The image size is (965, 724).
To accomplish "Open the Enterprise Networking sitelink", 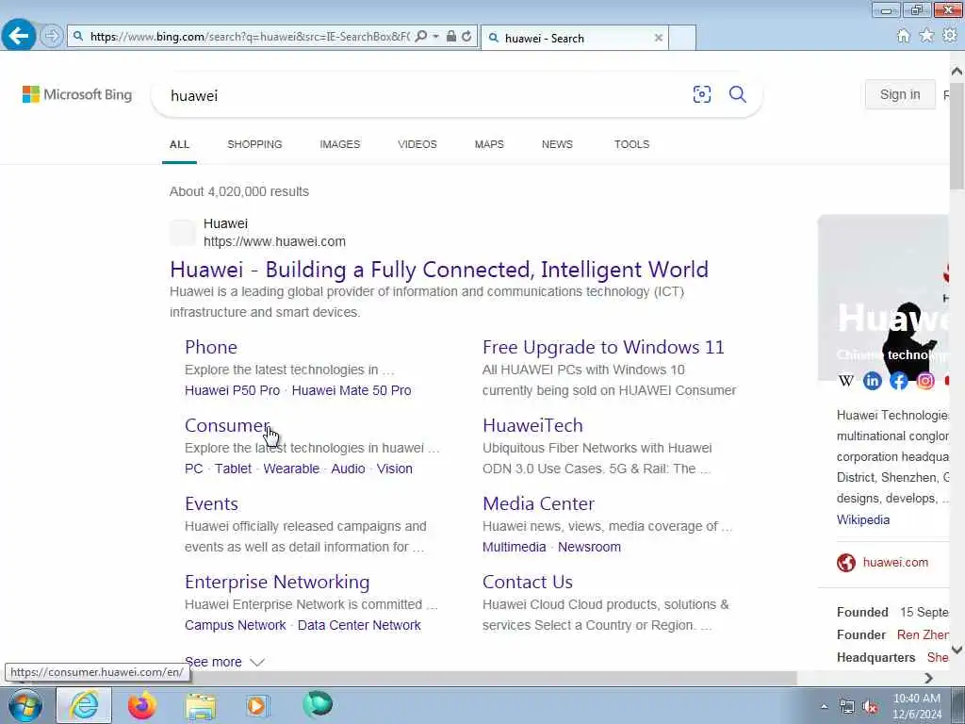I will pos(277,582).
